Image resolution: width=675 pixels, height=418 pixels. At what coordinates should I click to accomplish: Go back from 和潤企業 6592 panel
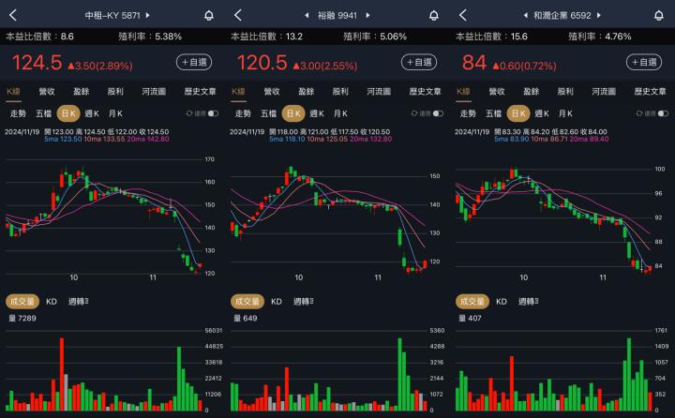[x=463, y=16]
